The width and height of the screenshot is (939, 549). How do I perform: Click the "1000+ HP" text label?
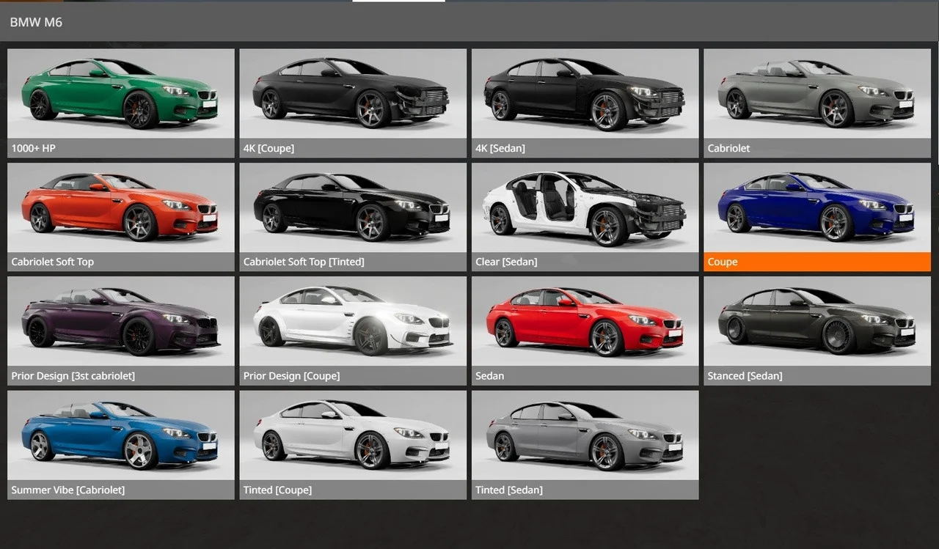click(x=33, y=148)
